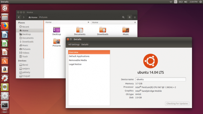The image size is (203, 114).
Task: Open the Desktop folder icon
Action: pyautogui.click(x=57, y=31)
